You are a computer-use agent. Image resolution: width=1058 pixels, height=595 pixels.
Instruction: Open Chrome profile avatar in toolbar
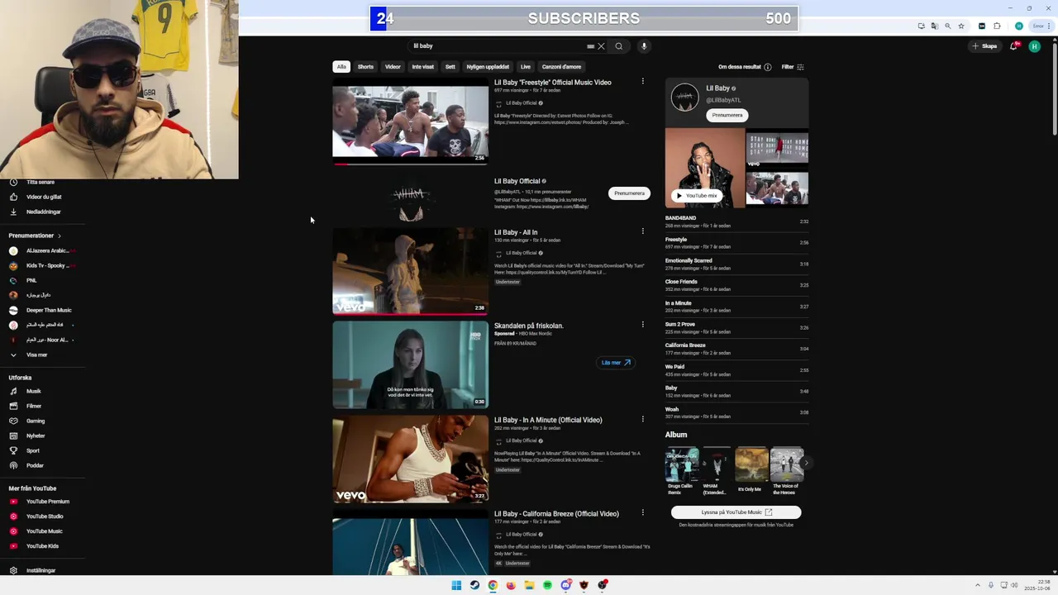click(1019, 26)
